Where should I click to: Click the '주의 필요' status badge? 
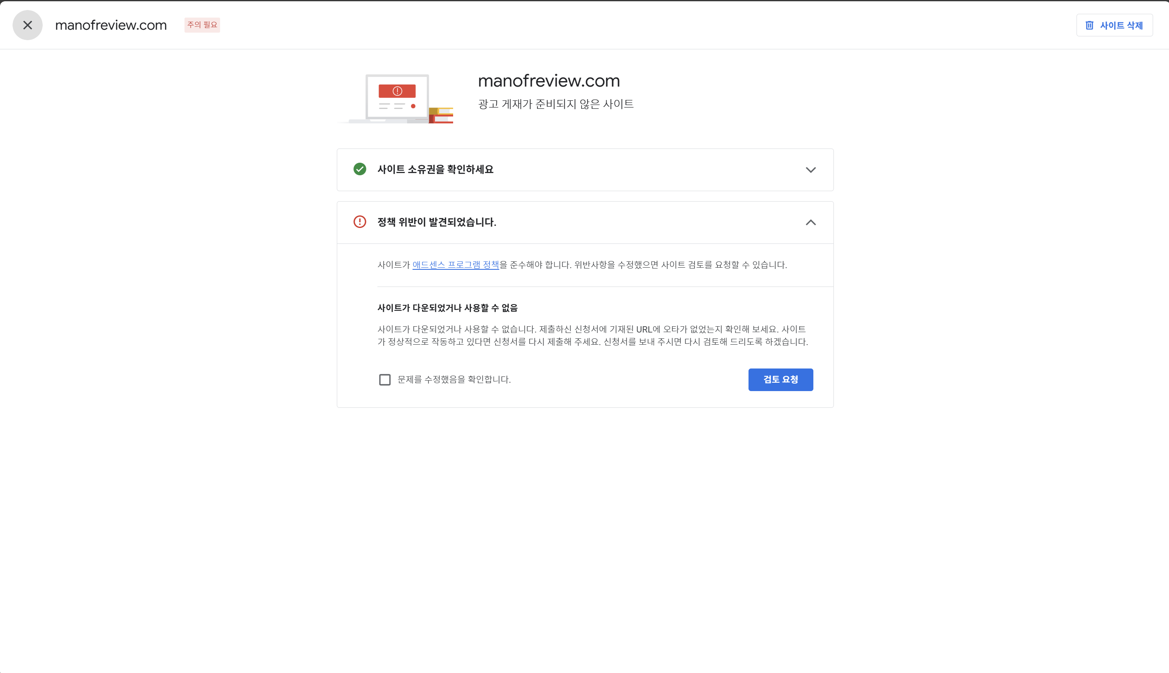[x=202, y=25]
